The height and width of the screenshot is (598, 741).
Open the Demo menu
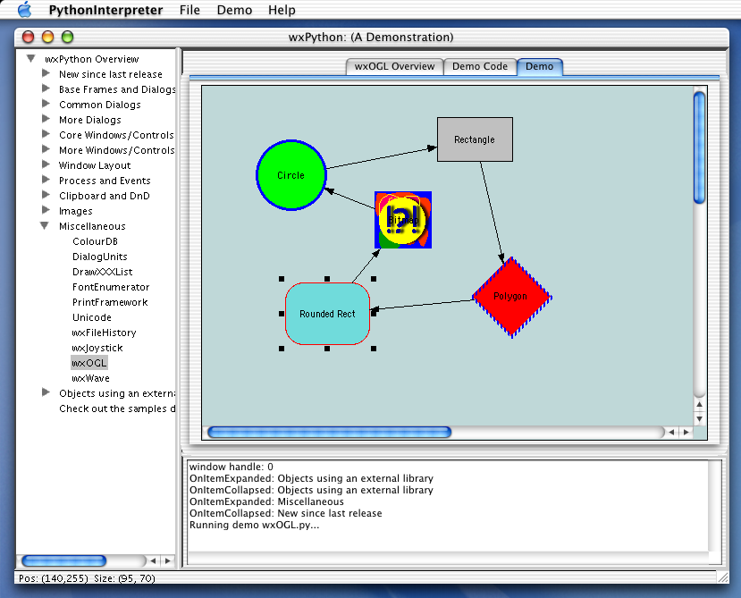pos(233,10)
